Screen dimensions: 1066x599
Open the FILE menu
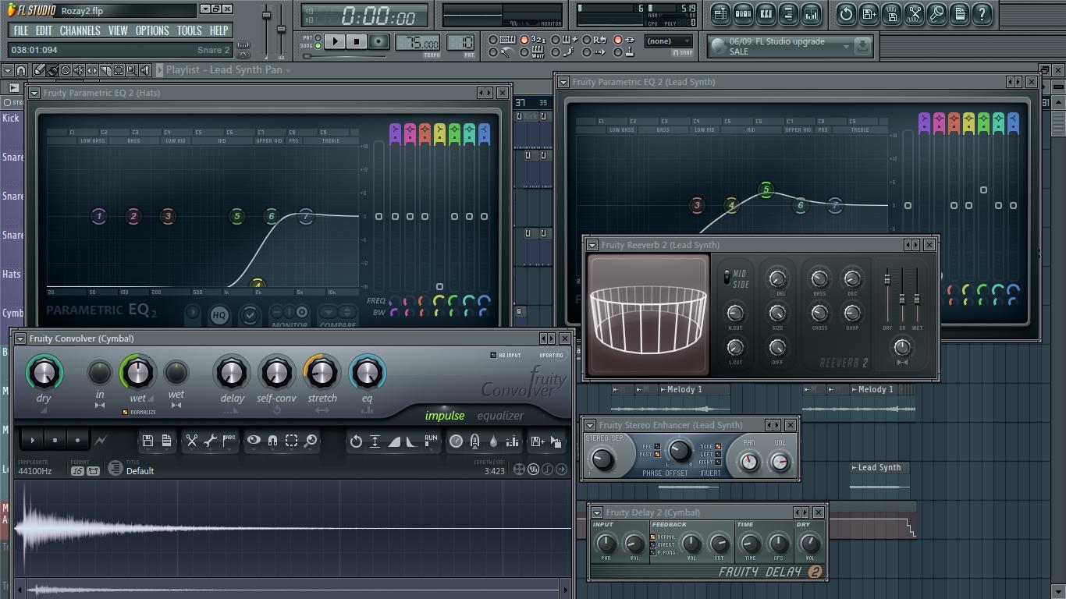pyautogui.click(x=20, y=30)
